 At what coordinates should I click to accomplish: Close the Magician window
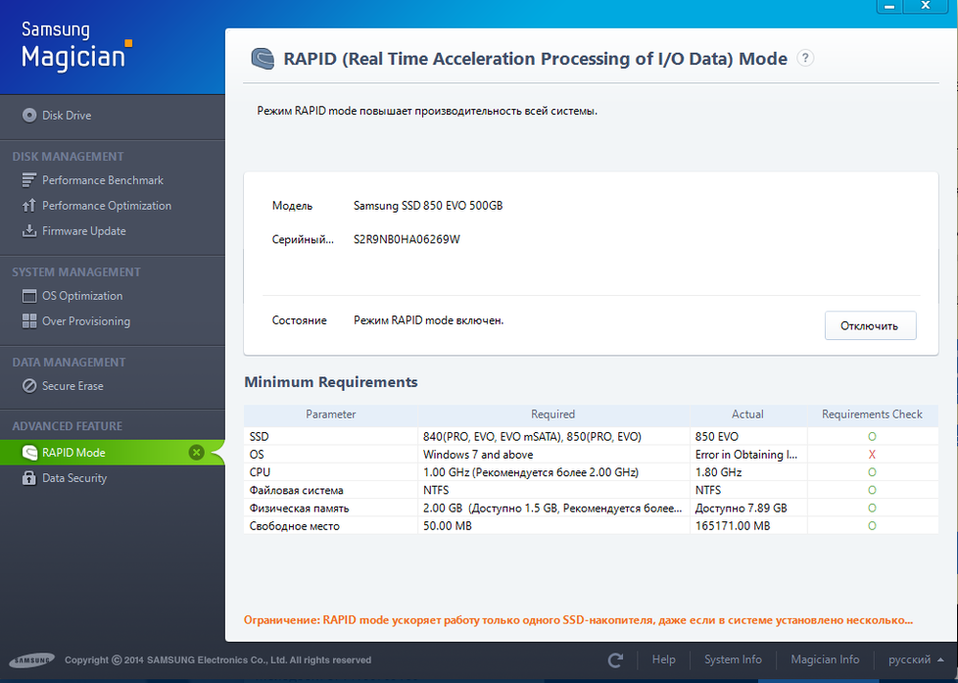coord(927,6)
